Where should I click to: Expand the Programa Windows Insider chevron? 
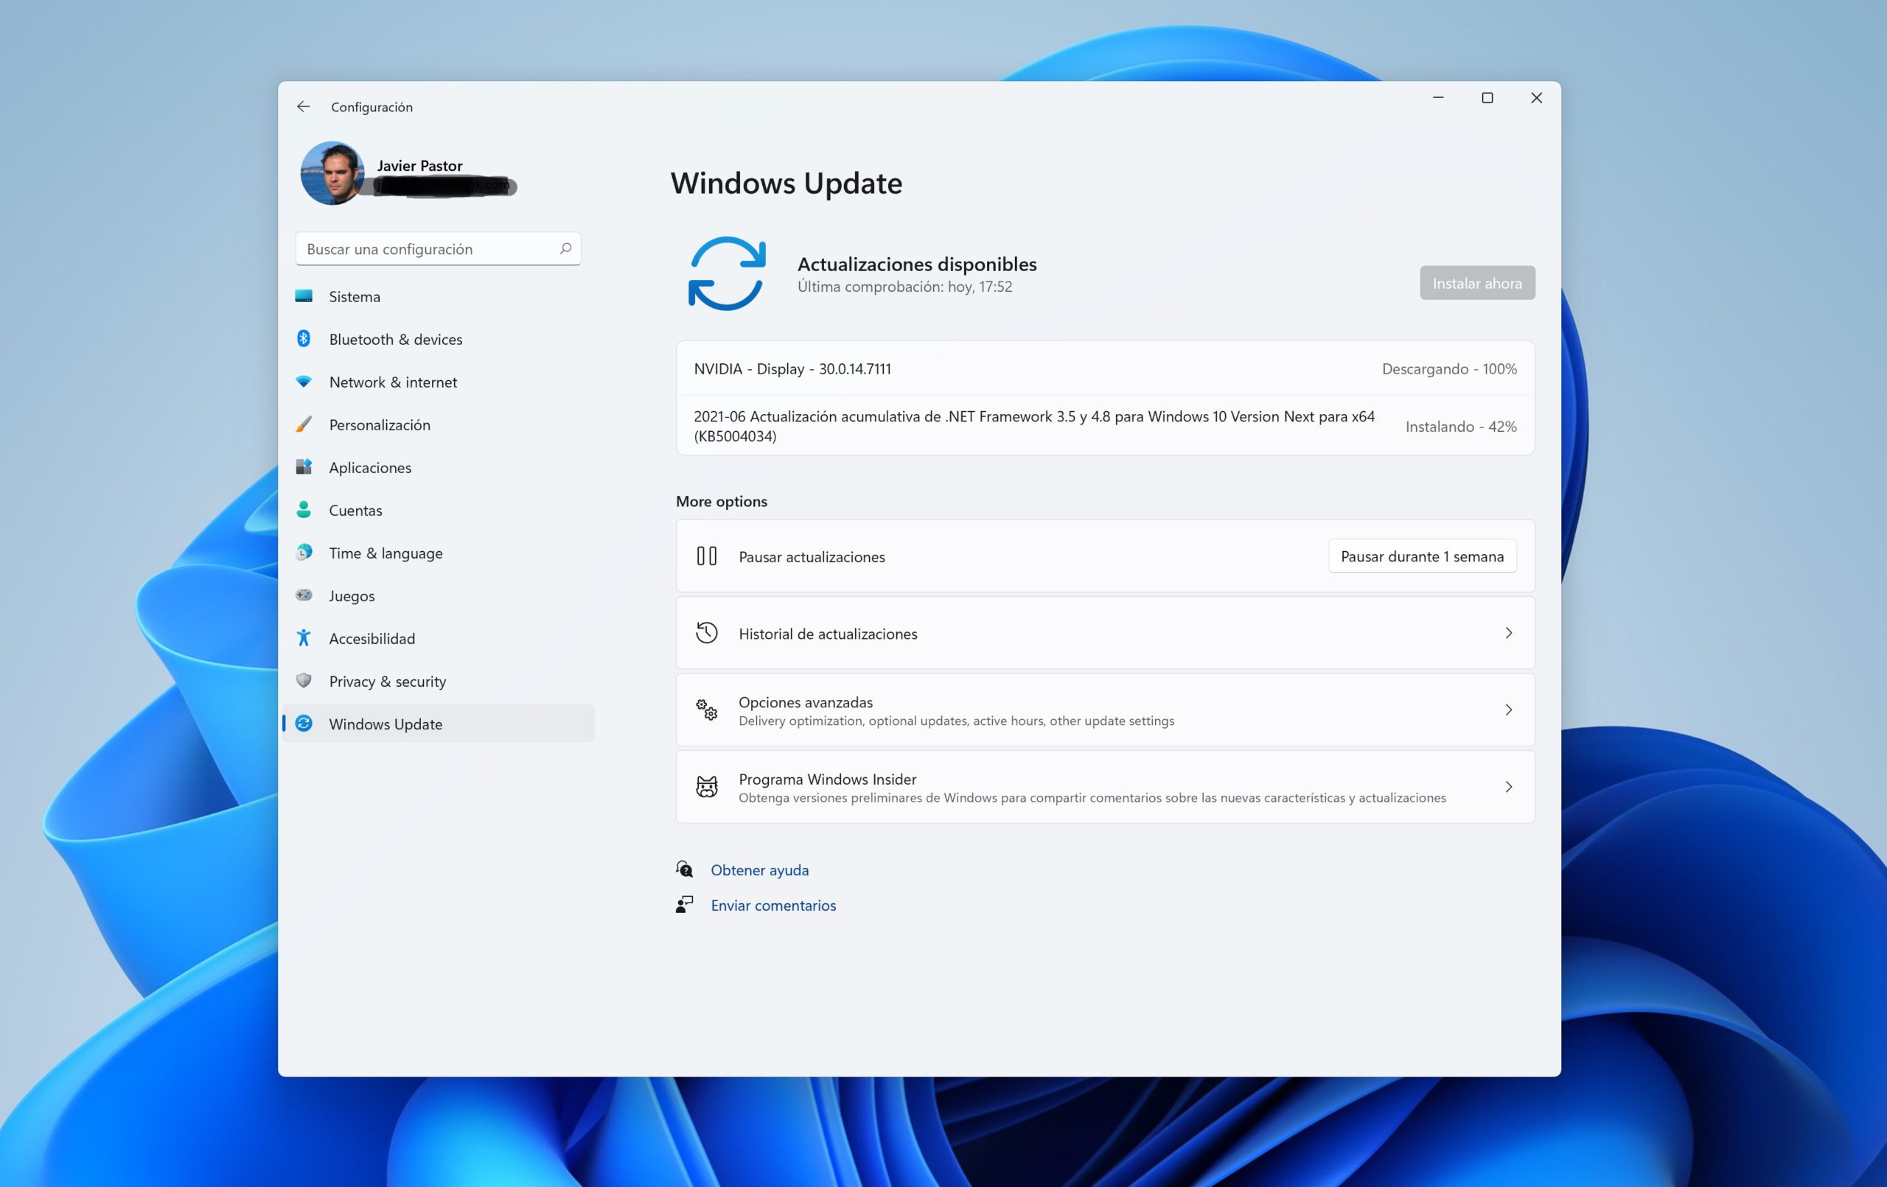pyautogui.click(x=1507, y=787)
